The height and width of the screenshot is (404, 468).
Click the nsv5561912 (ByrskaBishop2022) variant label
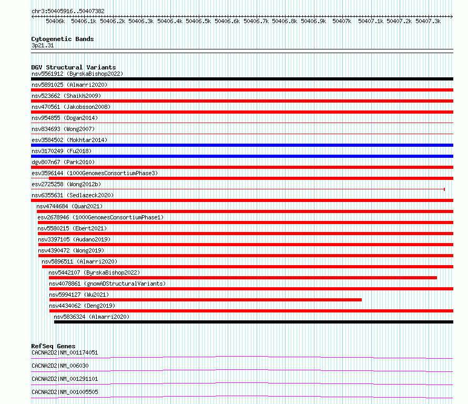tap(77, 74)
